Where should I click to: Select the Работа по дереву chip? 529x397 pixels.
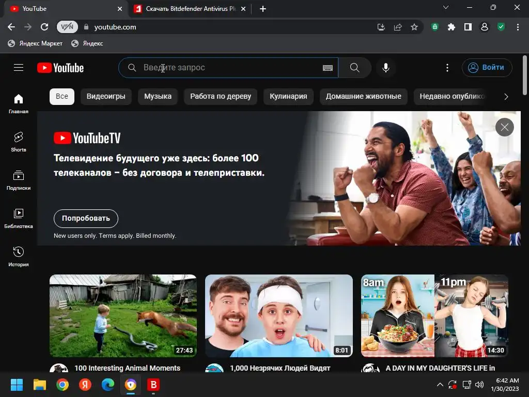221,97
